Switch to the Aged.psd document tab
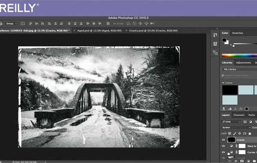This screenshot has height=163, width=257. [99, 31]
